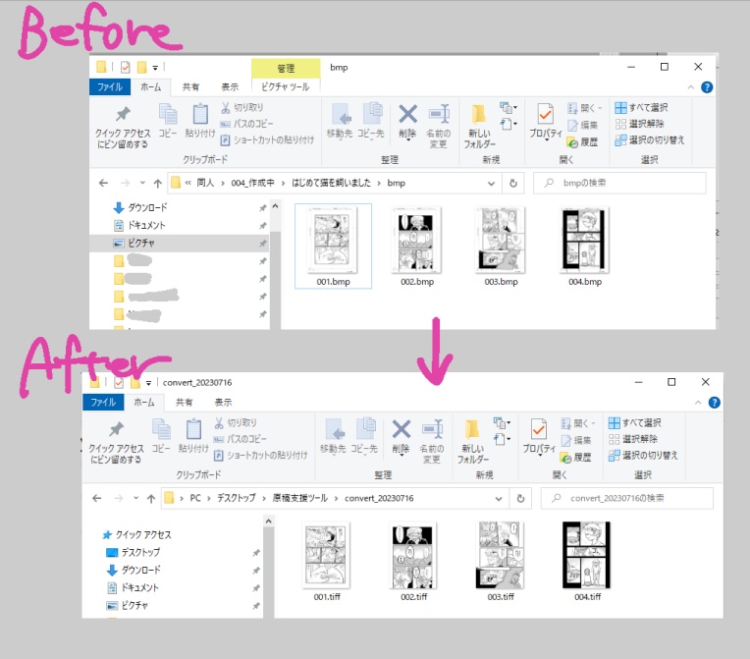Click Paste icon in convert_20230716 window
750x659 pixels.
point(193,435)
